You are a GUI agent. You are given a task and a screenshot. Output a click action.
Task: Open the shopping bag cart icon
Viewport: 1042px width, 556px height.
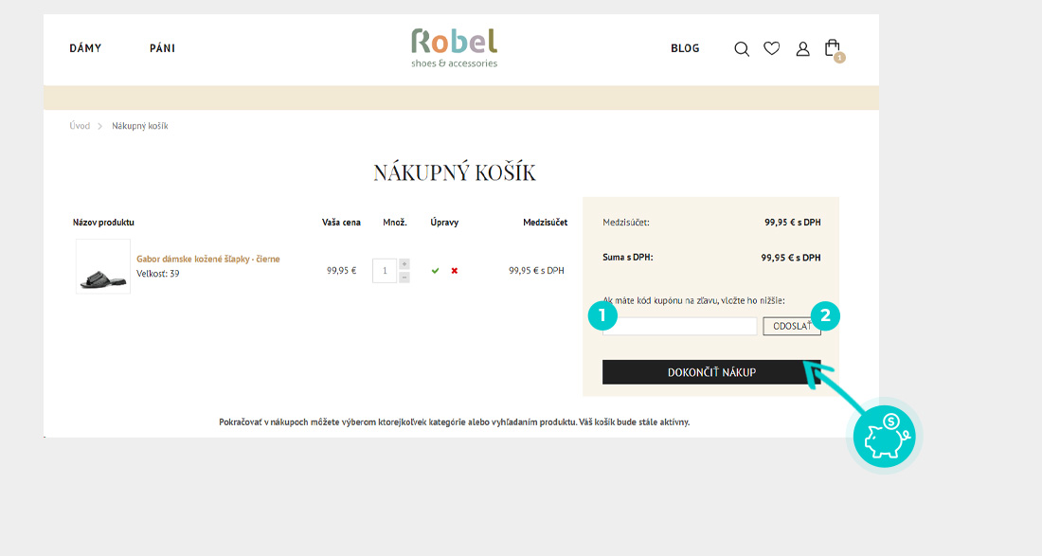click(x=832, y=47)
